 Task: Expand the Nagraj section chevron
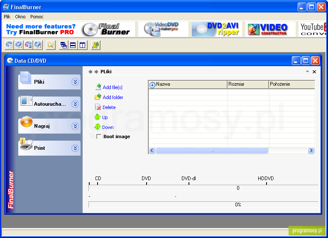(75, 126)
